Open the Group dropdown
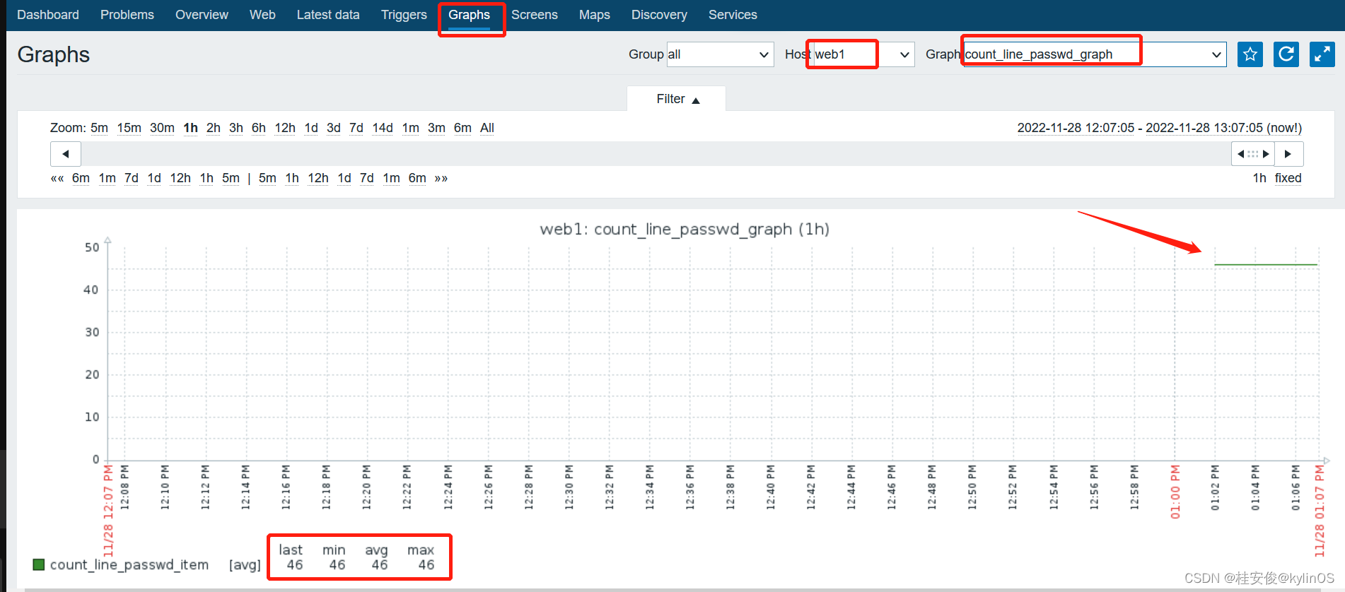The height and width of the screenshot is (592, 1345). tap(720, 54)
